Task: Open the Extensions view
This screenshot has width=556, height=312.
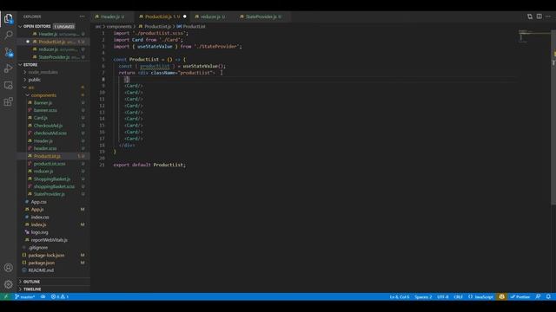Action: click(8, 102)
